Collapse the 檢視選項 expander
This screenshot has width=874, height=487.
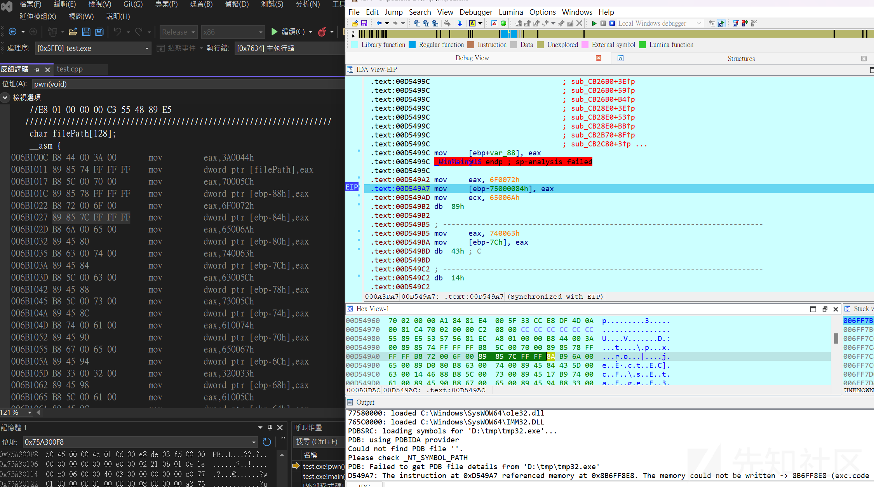point(5,97)
